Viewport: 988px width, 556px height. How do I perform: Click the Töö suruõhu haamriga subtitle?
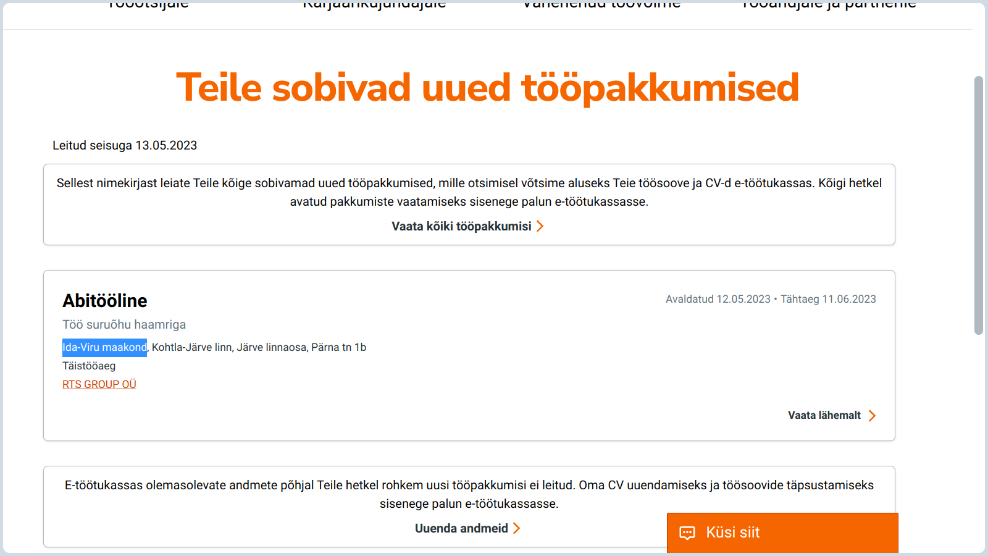point(124,324)
